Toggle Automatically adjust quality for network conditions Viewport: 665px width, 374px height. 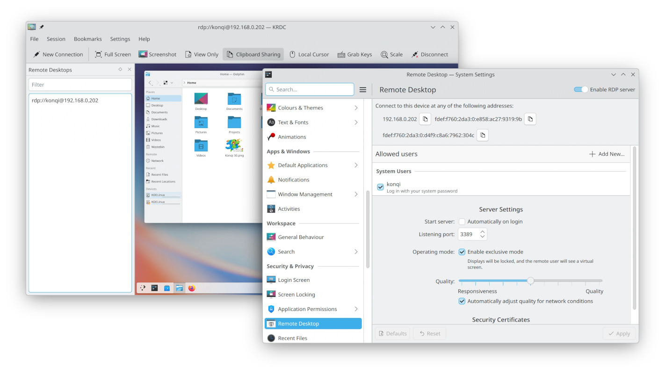(462, 301)
